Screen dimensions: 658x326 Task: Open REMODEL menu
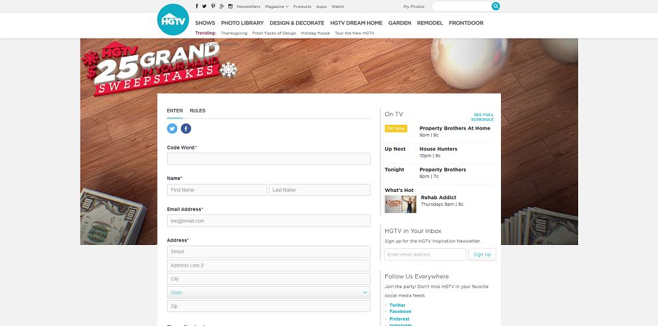tap(430, 23)
